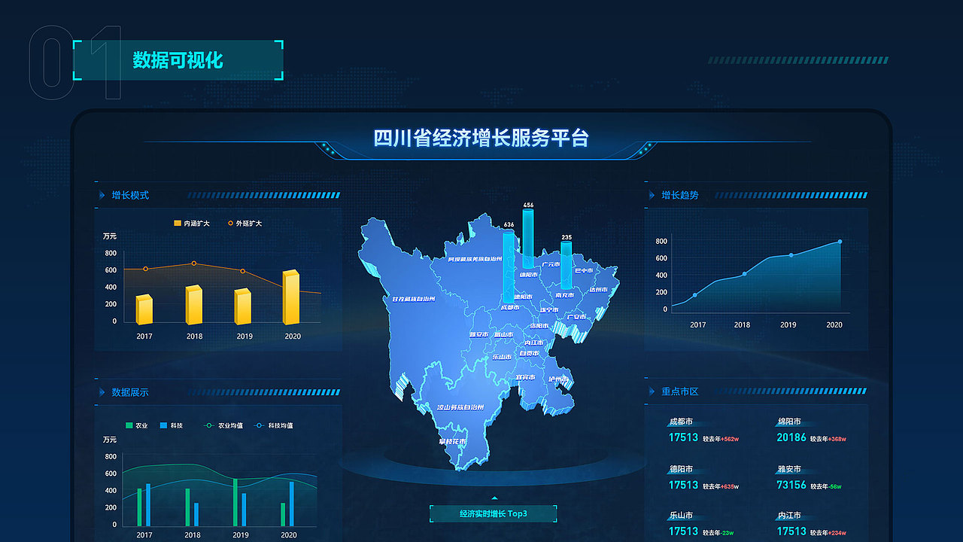Select 广元市 on the map
963x542 pixels.
(551, 264)
